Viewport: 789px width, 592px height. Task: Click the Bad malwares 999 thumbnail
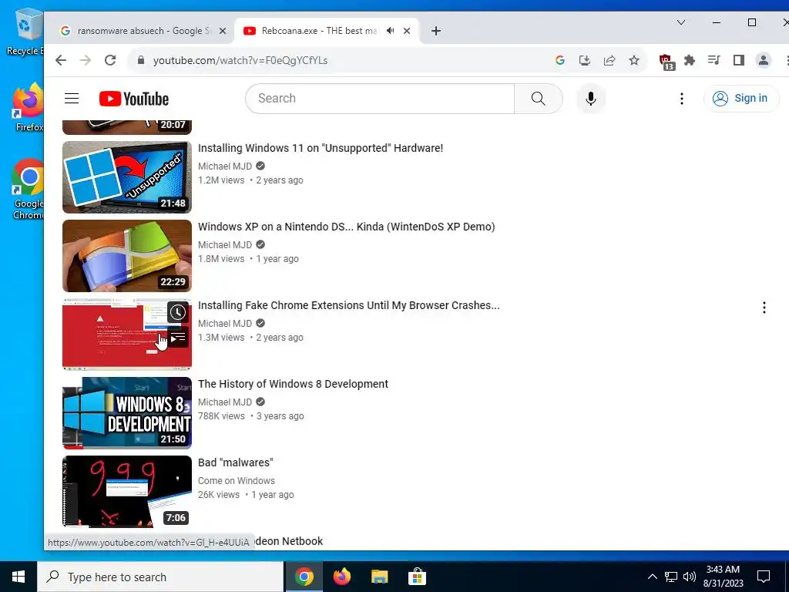point(127,491)
